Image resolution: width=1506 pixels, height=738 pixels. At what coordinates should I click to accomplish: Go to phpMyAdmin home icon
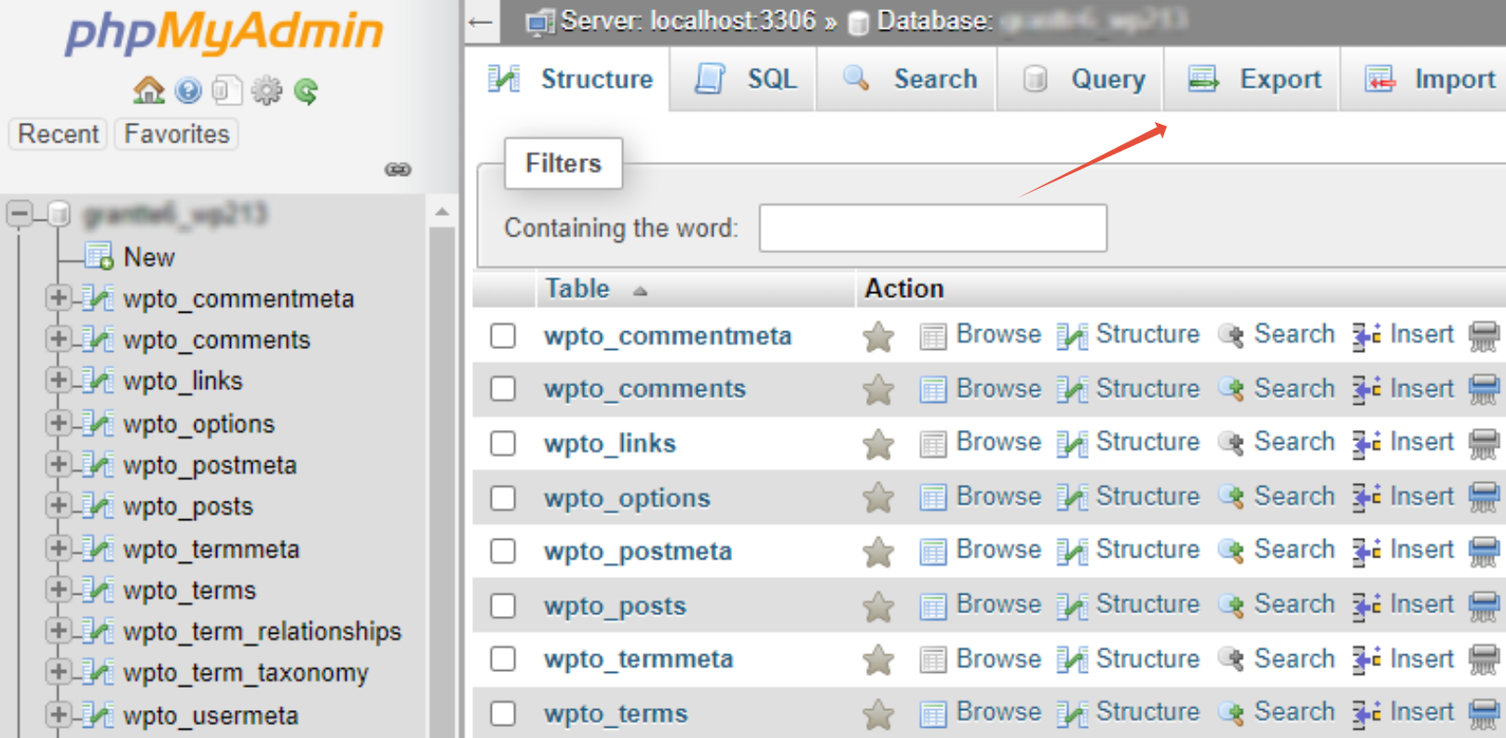(148, 90)
